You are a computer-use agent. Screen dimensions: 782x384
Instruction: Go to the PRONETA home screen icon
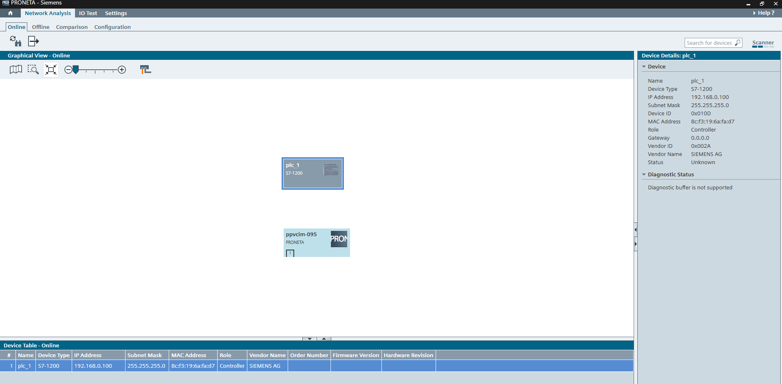[11, 13]
